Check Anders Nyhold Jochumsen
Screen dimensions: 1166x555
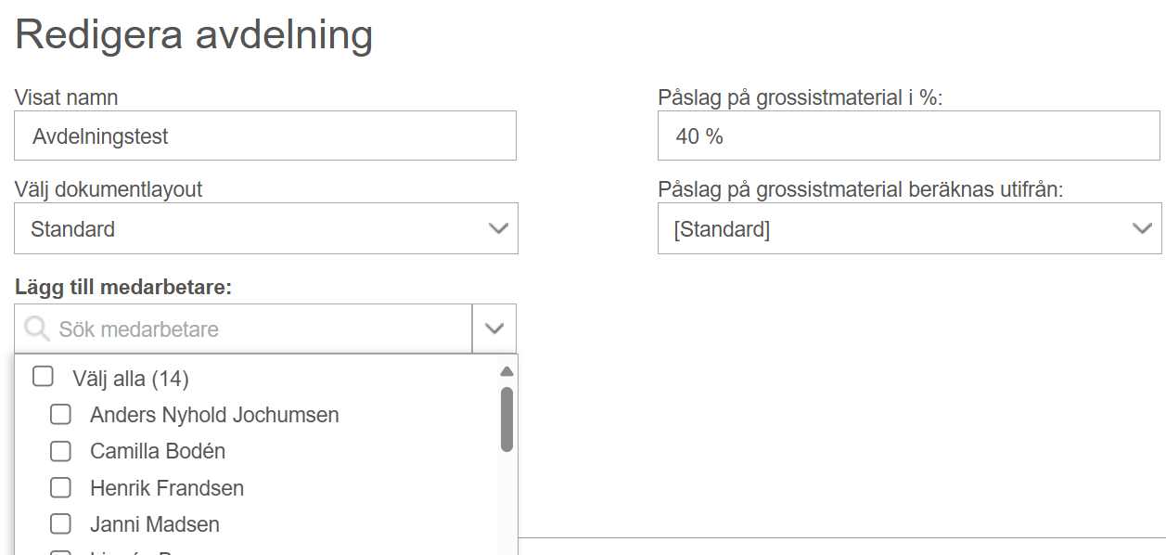[x=60, y=415]
